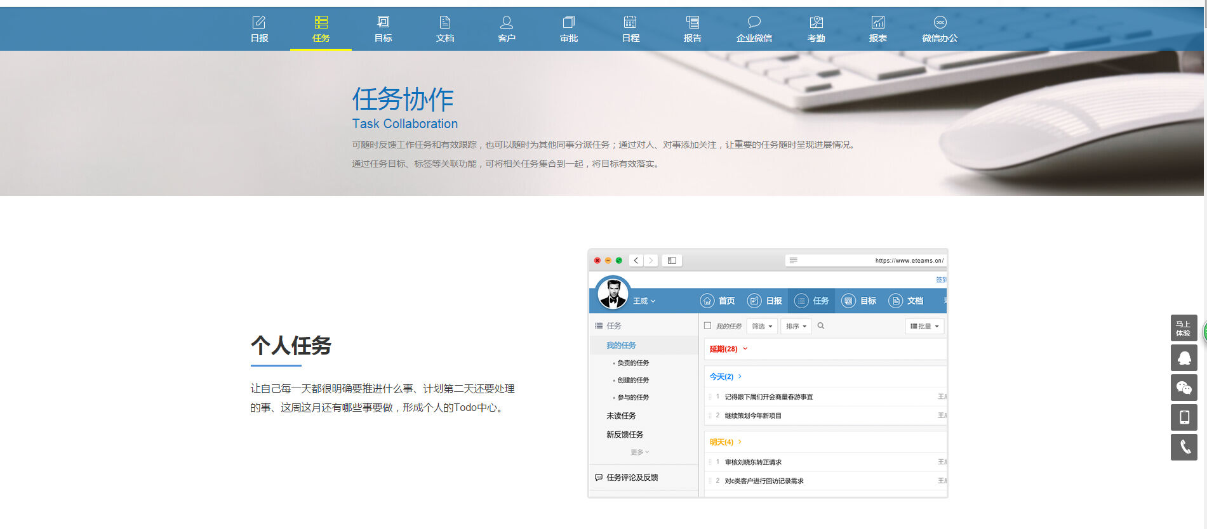Open the 王成 user name dropdown

tap(644, 301)
